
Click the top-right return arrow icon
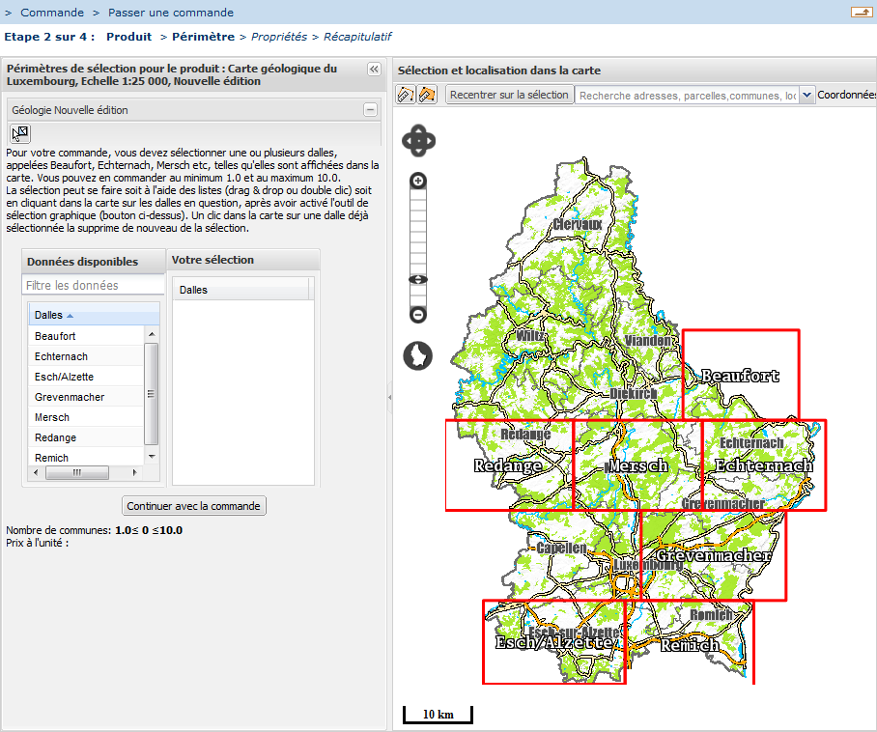[x=861, y=13]
